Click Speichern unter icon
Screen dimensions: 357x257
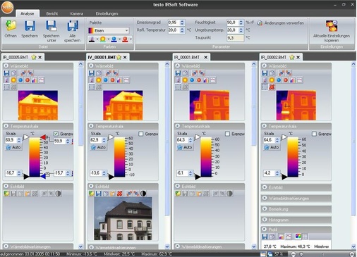click(51, 26)
